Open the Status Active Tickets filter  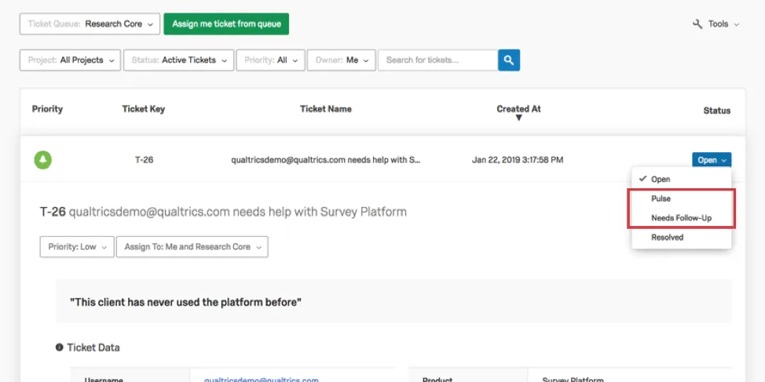(178, 60)
